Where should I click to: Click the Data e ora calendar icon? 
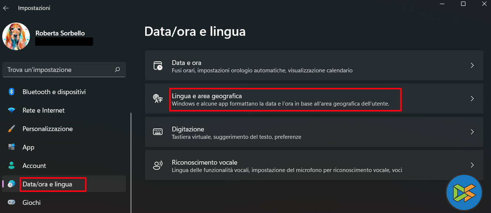pyautogui.click(x=158, y=66)
